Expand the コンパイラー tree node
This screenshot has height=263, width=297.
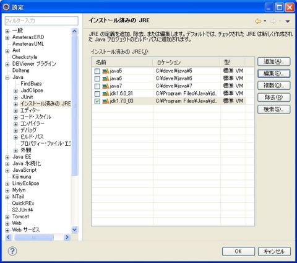(x=15, y=124)
